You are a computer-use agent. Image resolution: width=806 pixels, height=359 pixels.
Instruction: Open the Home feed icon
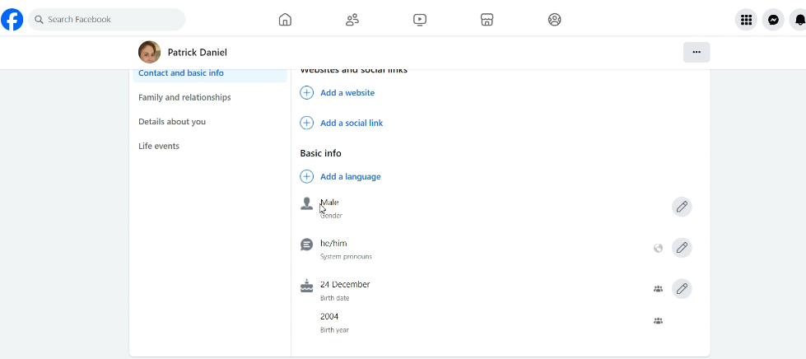pyautogui.click(x=285, y=20)
